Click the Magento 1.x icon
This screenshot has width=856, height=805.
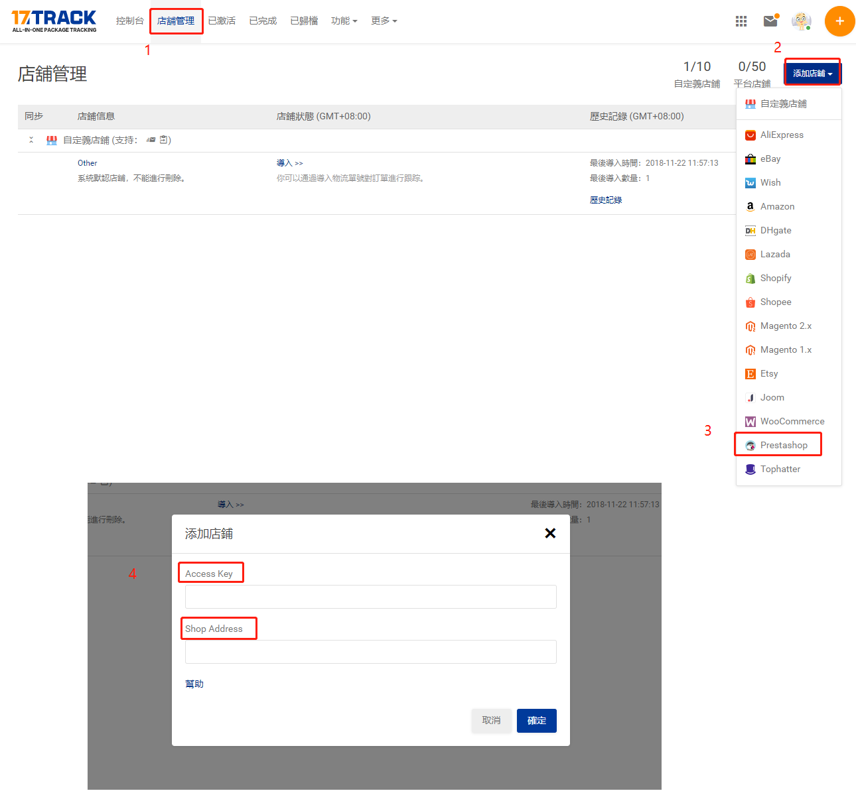pyautogui.click(x=750, y=350)
